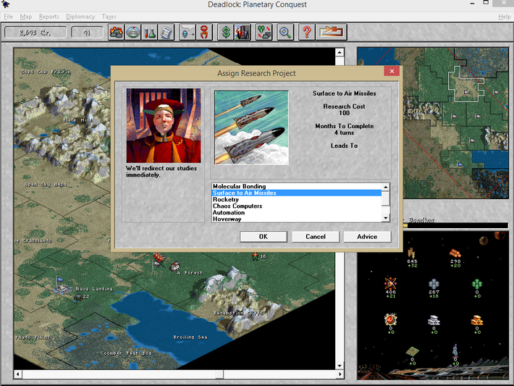The width and height of the screenshot is (514, 386).
Task: Click the Maug Landing colony on the map
Action: [x=62, y=286]
